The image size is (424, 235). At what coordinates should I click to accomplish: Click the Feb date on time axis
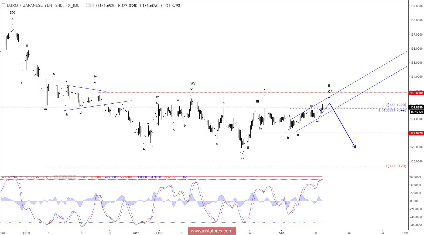3,233
